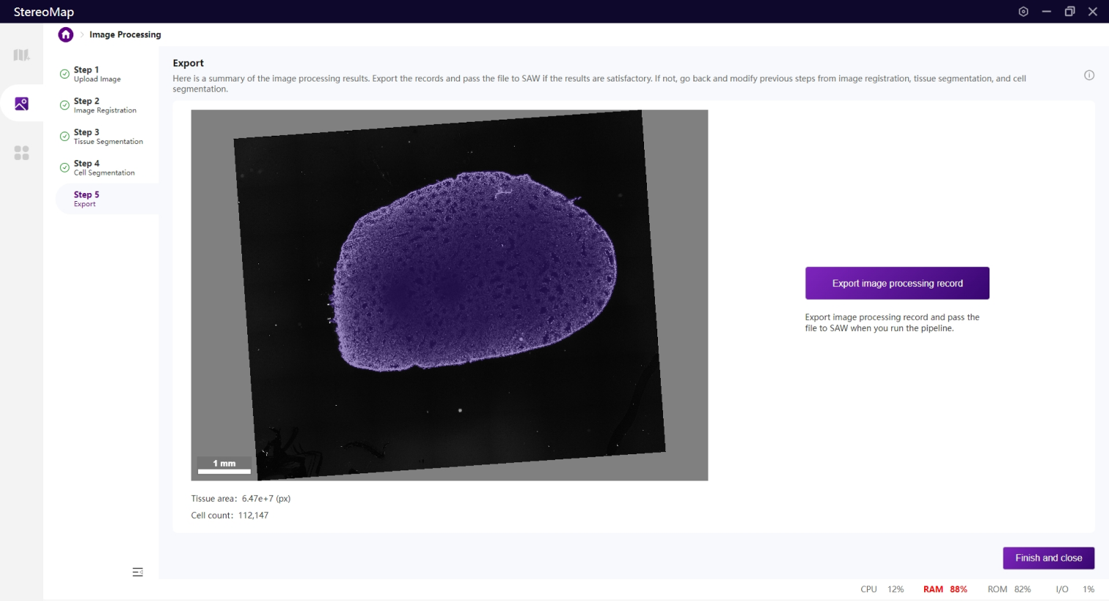Jump to Step 3 Tissue Segmentation

108,136
